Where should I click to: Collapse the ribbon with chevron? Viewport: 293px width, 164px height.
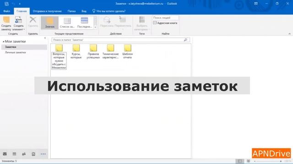click(x=289, y=34)
